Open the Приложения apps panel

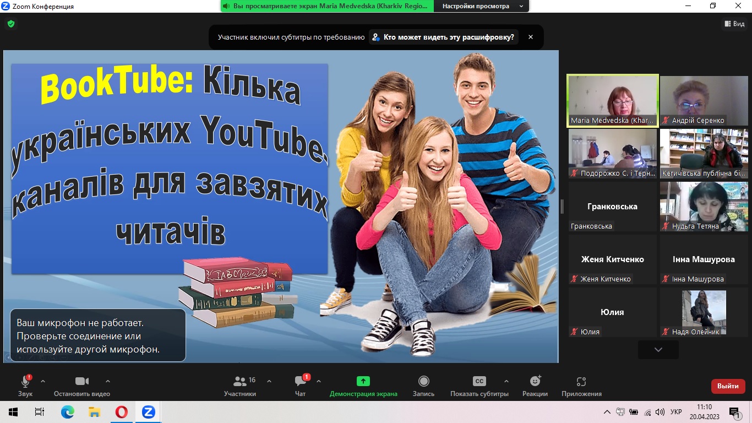(581, 386)
